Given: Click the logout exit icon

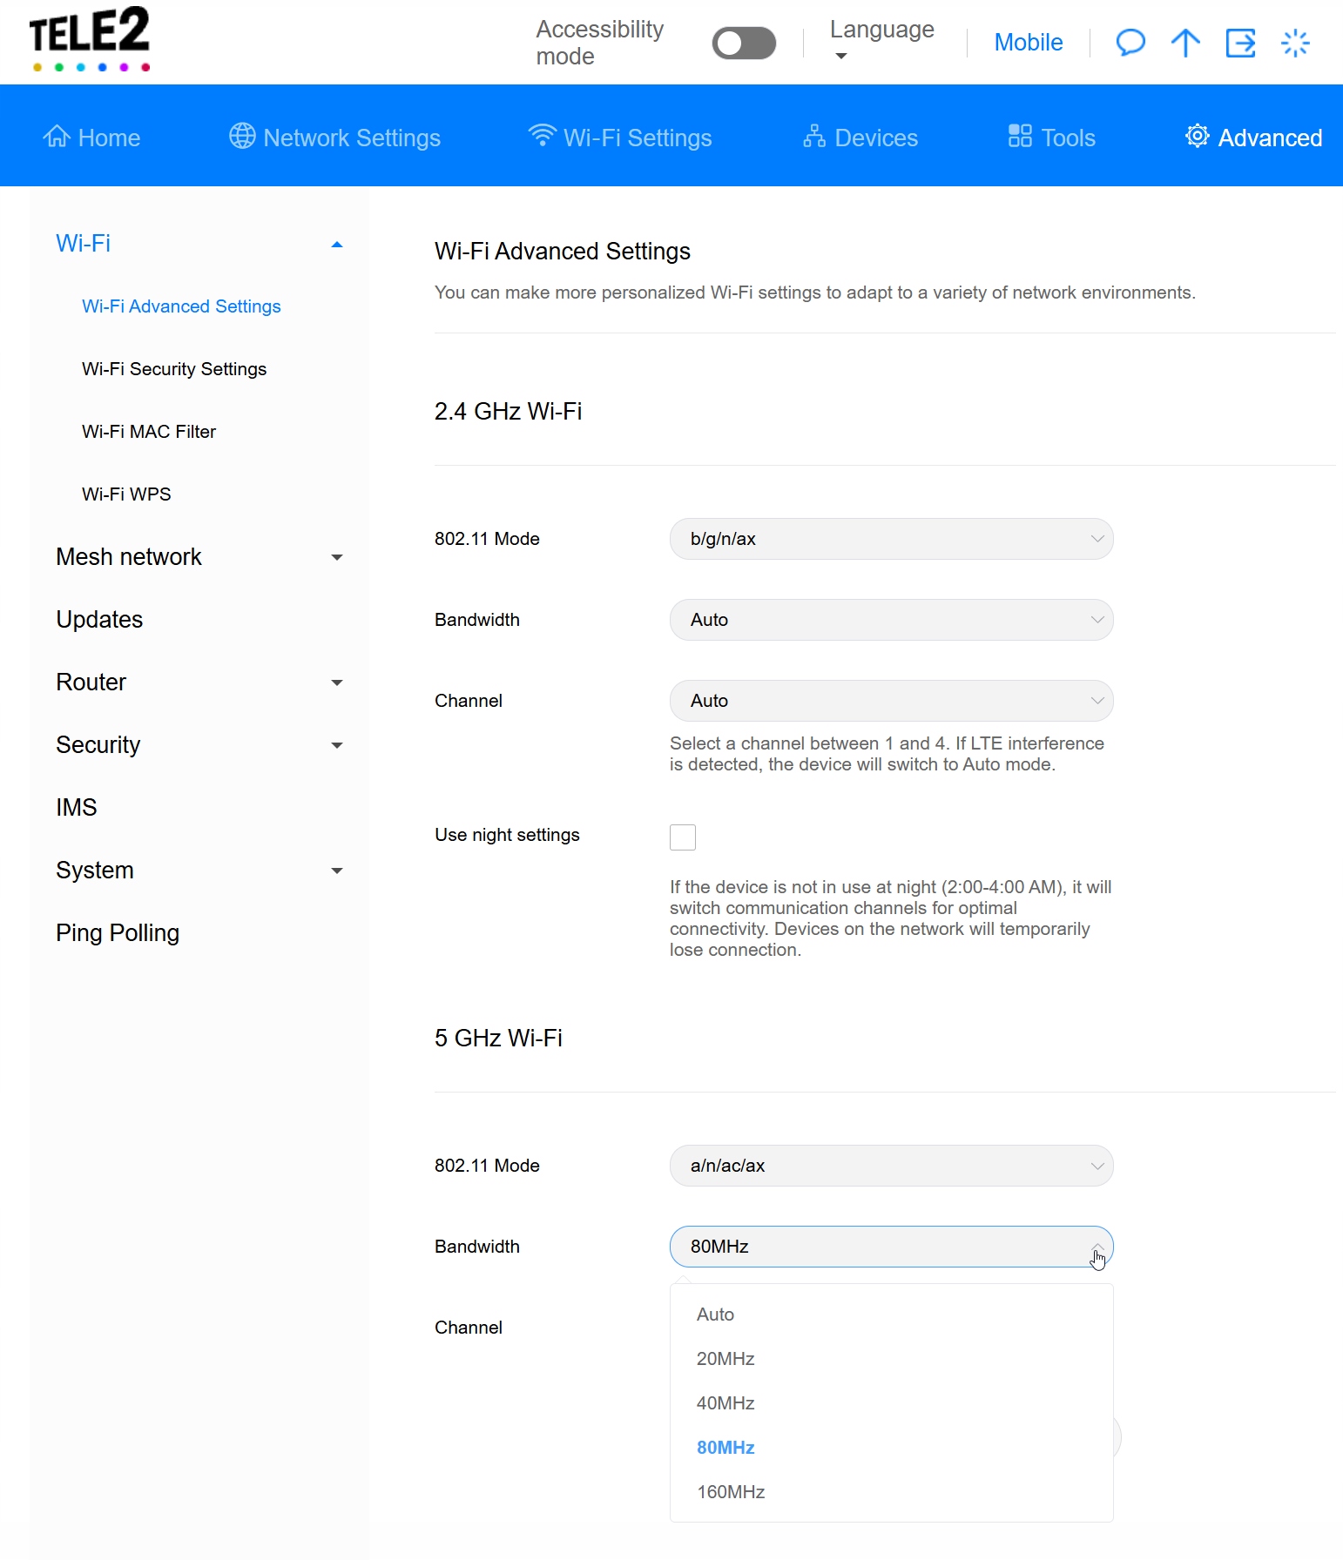Looking at the screenshot, I should (x=1240, y=43).
